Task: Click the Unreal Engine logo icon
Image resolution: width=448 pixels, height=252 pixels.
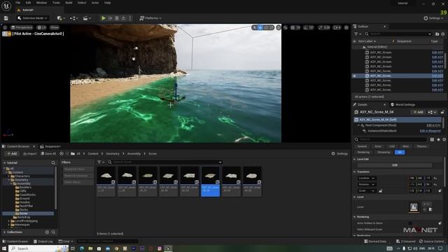Action: 6,6
